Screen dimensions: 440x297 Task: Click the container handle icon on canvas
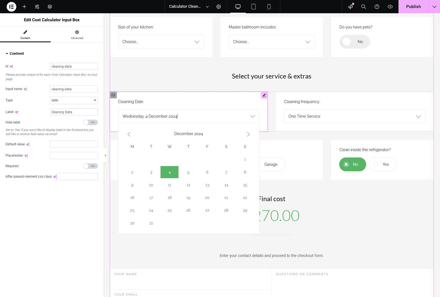[113, 95]
